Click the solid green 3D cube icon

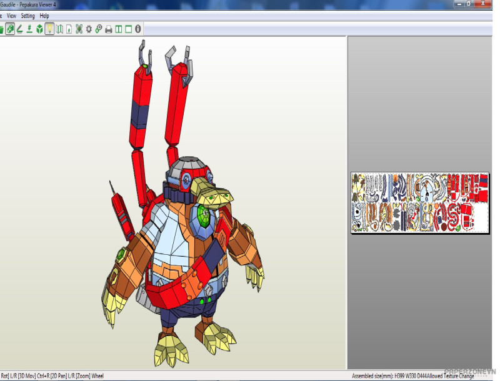39,29
